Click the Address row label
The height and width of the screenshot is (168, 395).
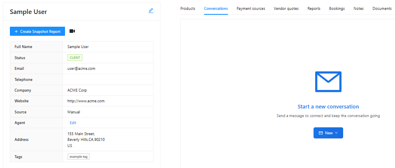[x=21, y=139]
